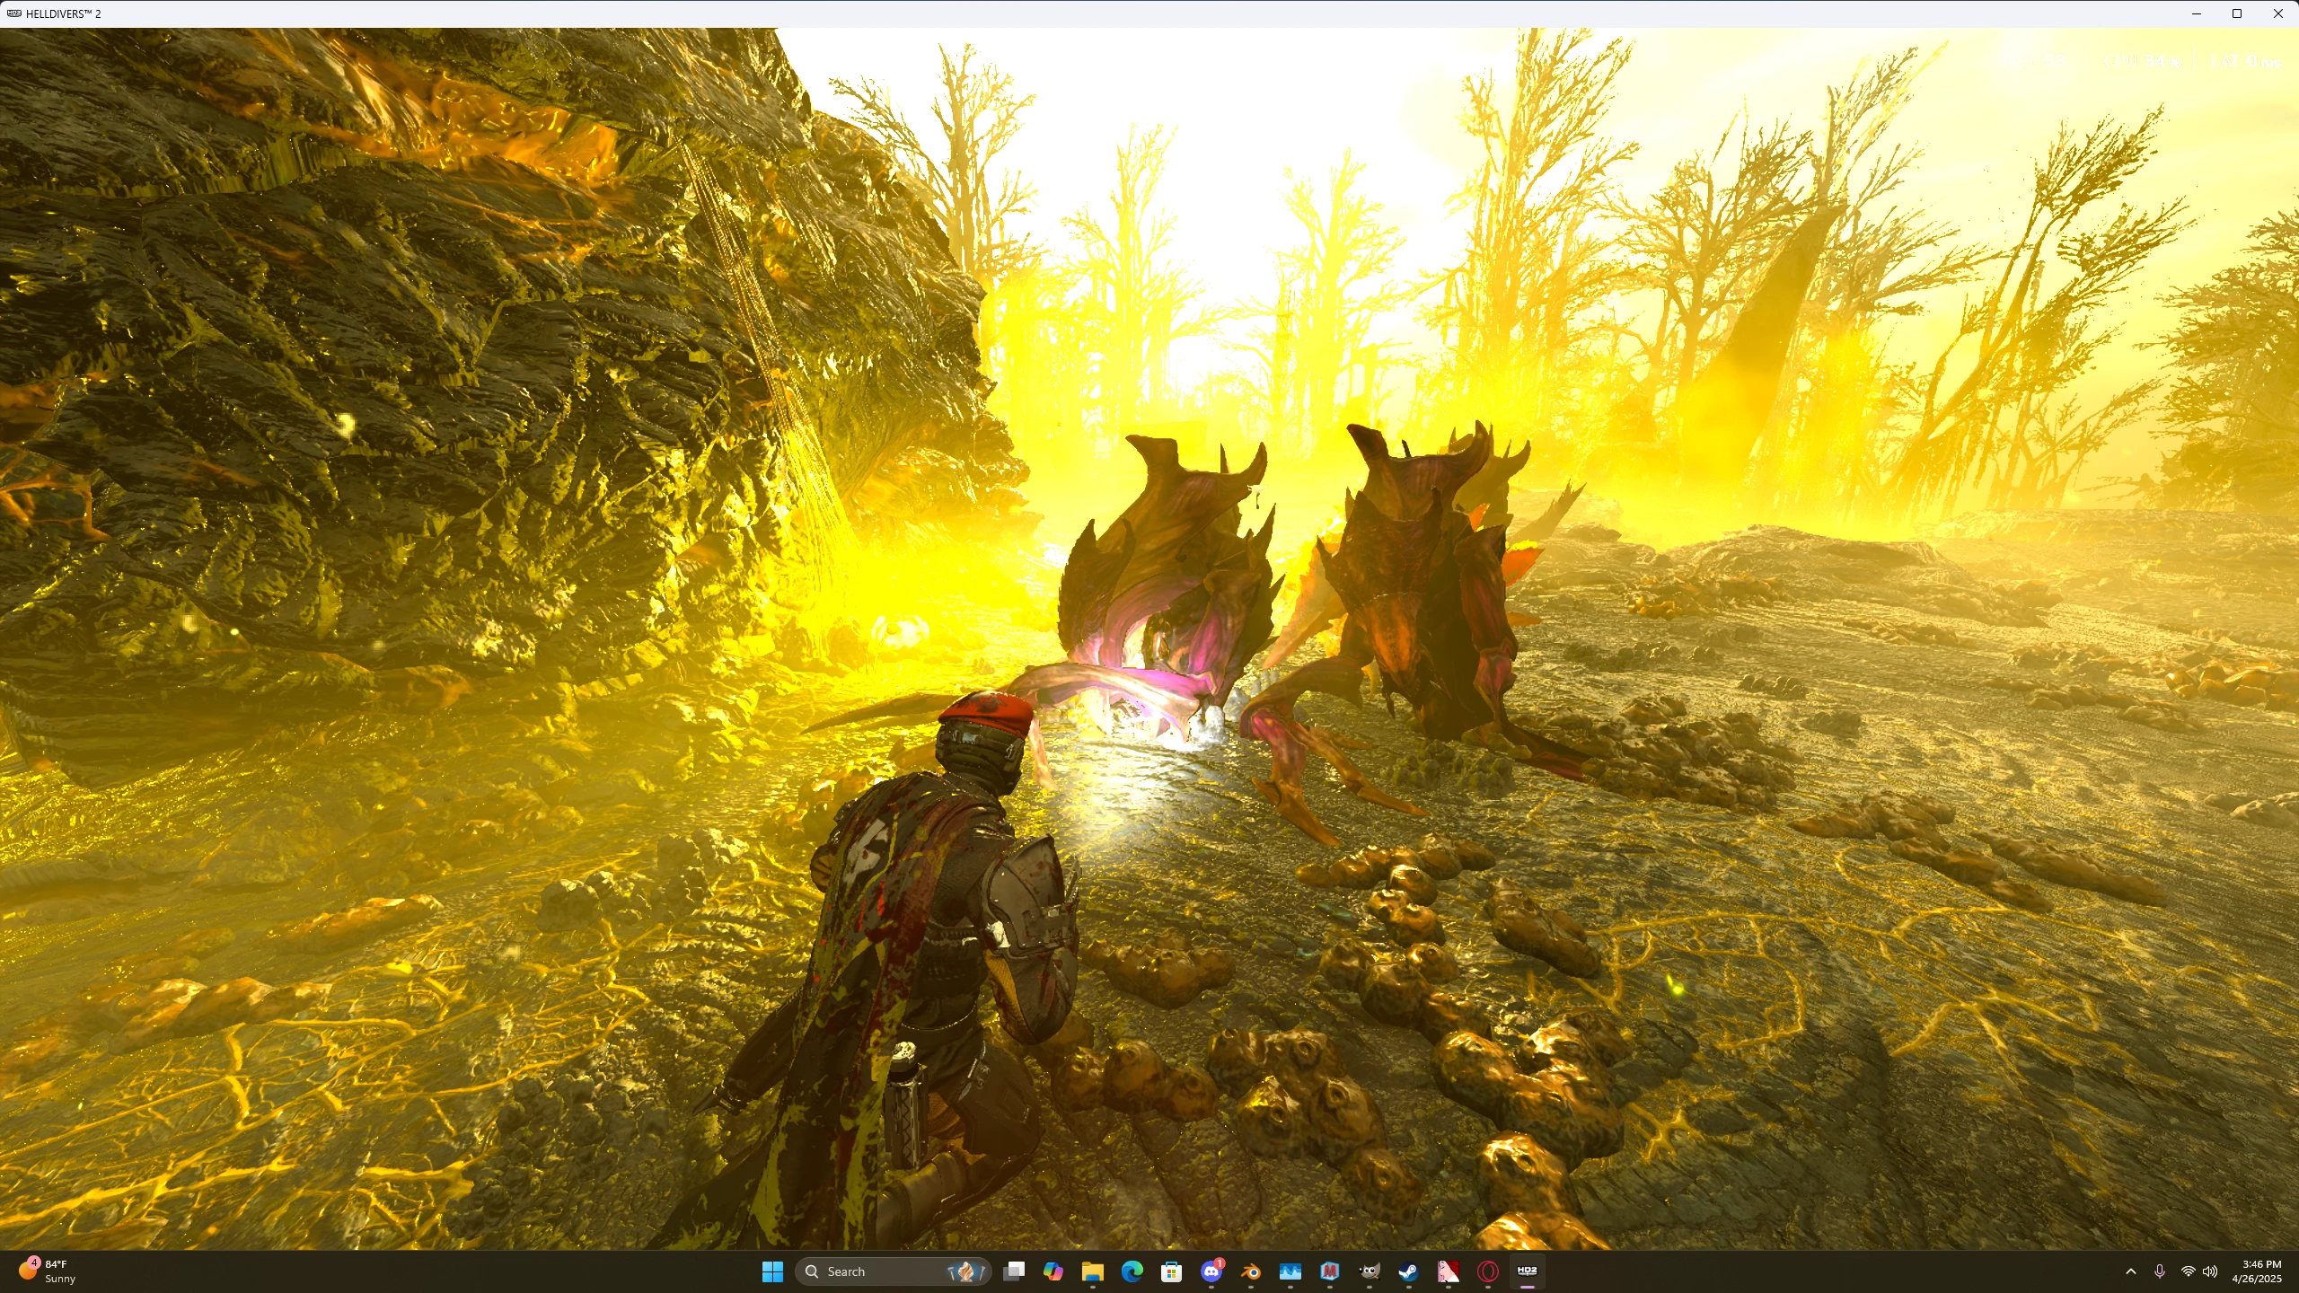Image resolution: width=2299 pixels, height=1293 pixels.
Task: Launch Microsoft Copilot from the taskbar
Action: coord(1053,1271)
